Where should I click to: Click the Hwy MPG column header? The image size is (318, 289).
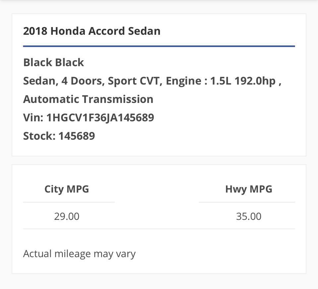(x=248, y=189)
